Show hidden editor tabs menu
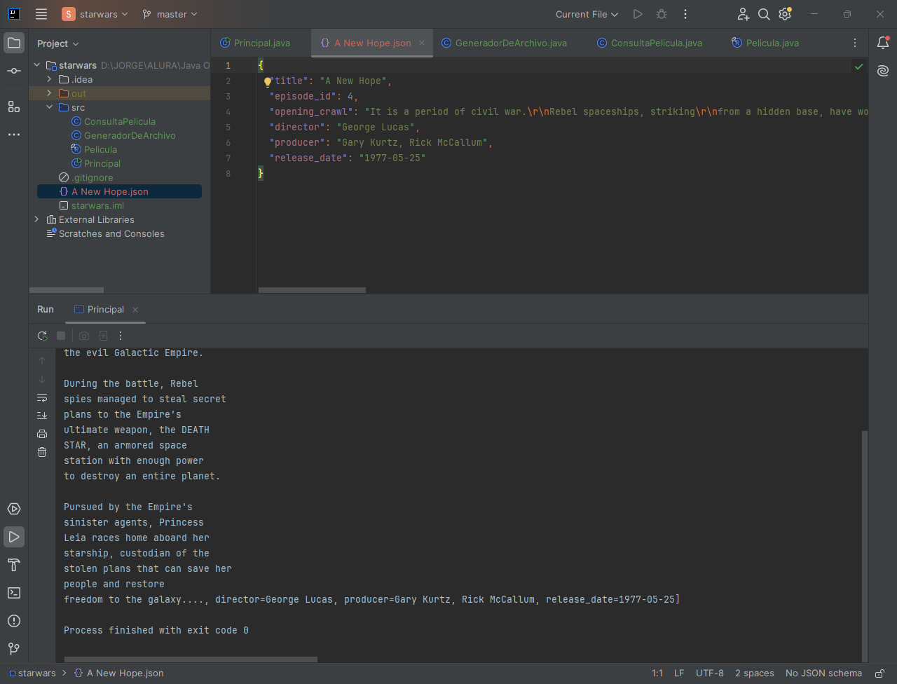Viewport: 897px width, 684px height. [855, 43]
